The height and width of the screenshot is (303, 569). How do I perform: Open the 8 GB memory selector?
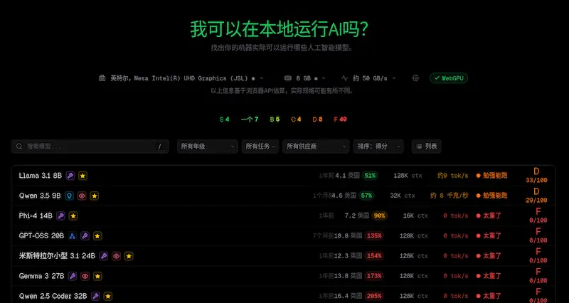pos(306,78)
